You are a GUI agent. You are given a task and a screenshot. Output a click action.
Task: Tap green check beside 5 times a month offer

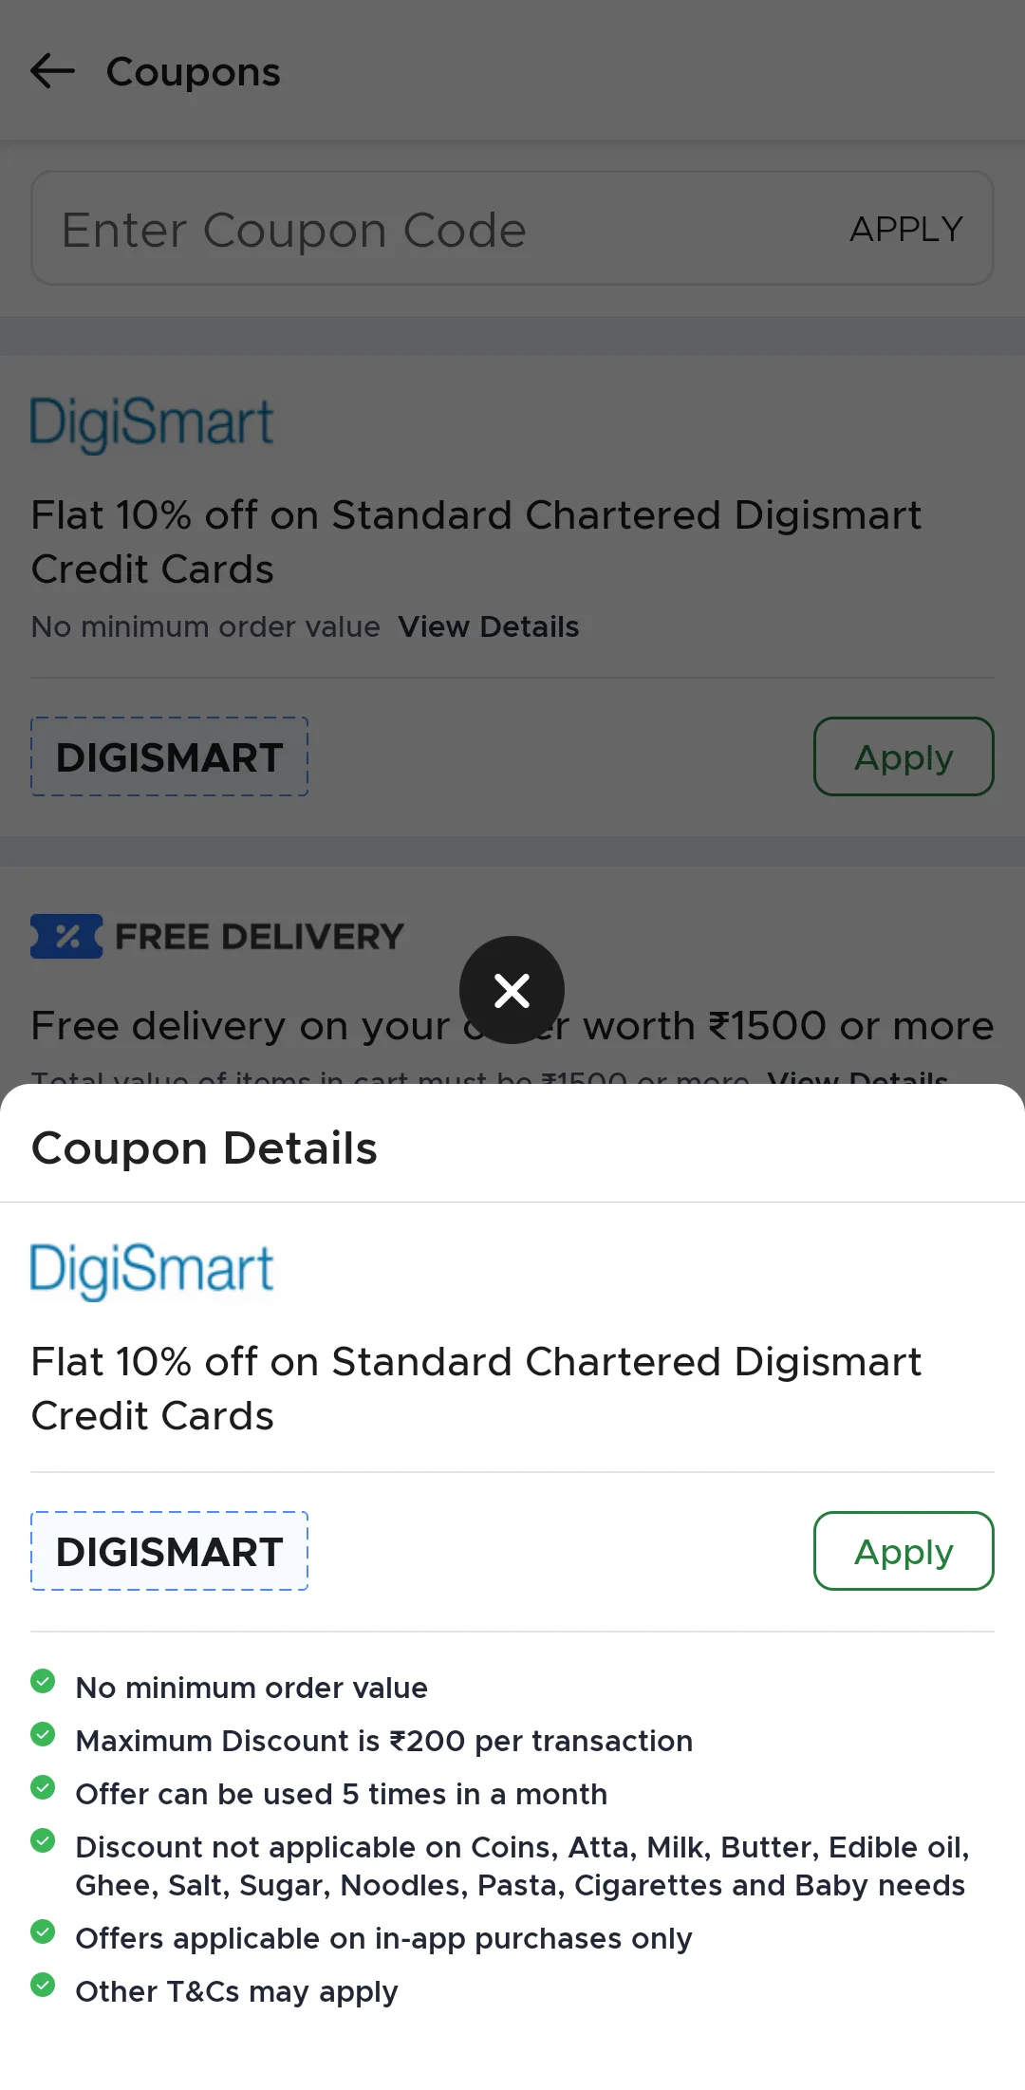43,1788
